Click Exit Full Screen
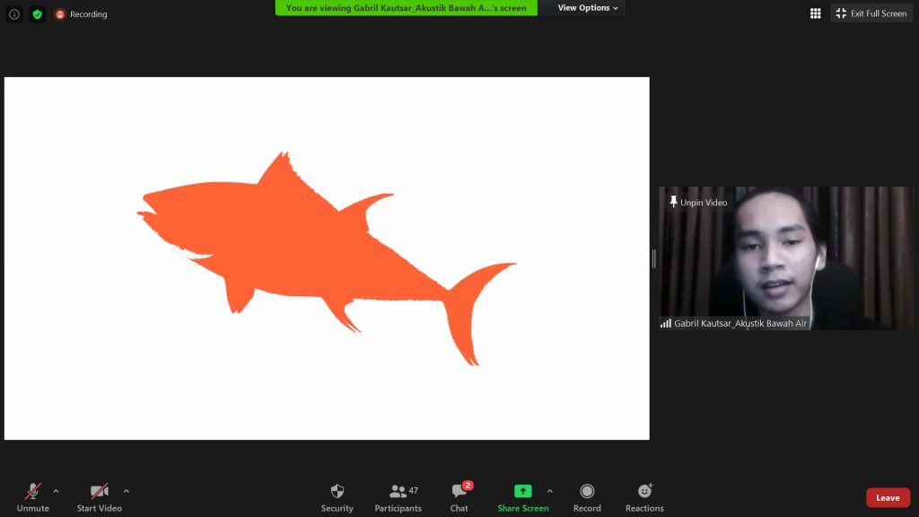919x517 pixels. pyautogui.click(x=871, y=13)
